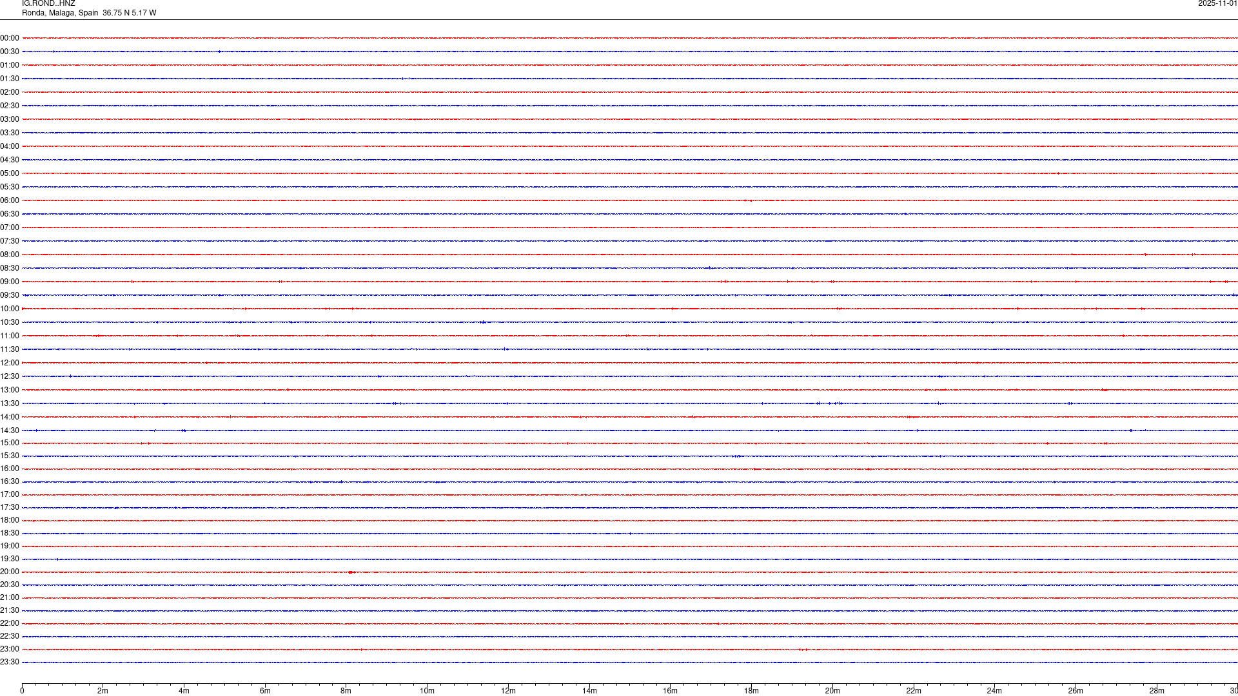Click the 16m tick on time axis

click(x=670, y=690)
